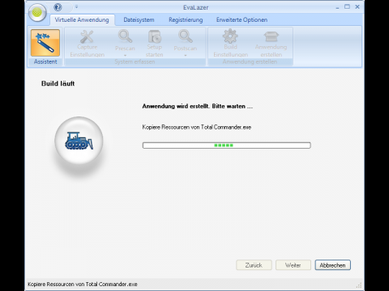Click 'Anwendung wird erstellt. Bitte warten' text

[198, 106]
